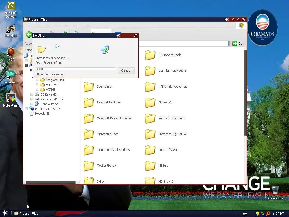Expand the Program Files tree node
289x217 pixels.
click(37, 80)
